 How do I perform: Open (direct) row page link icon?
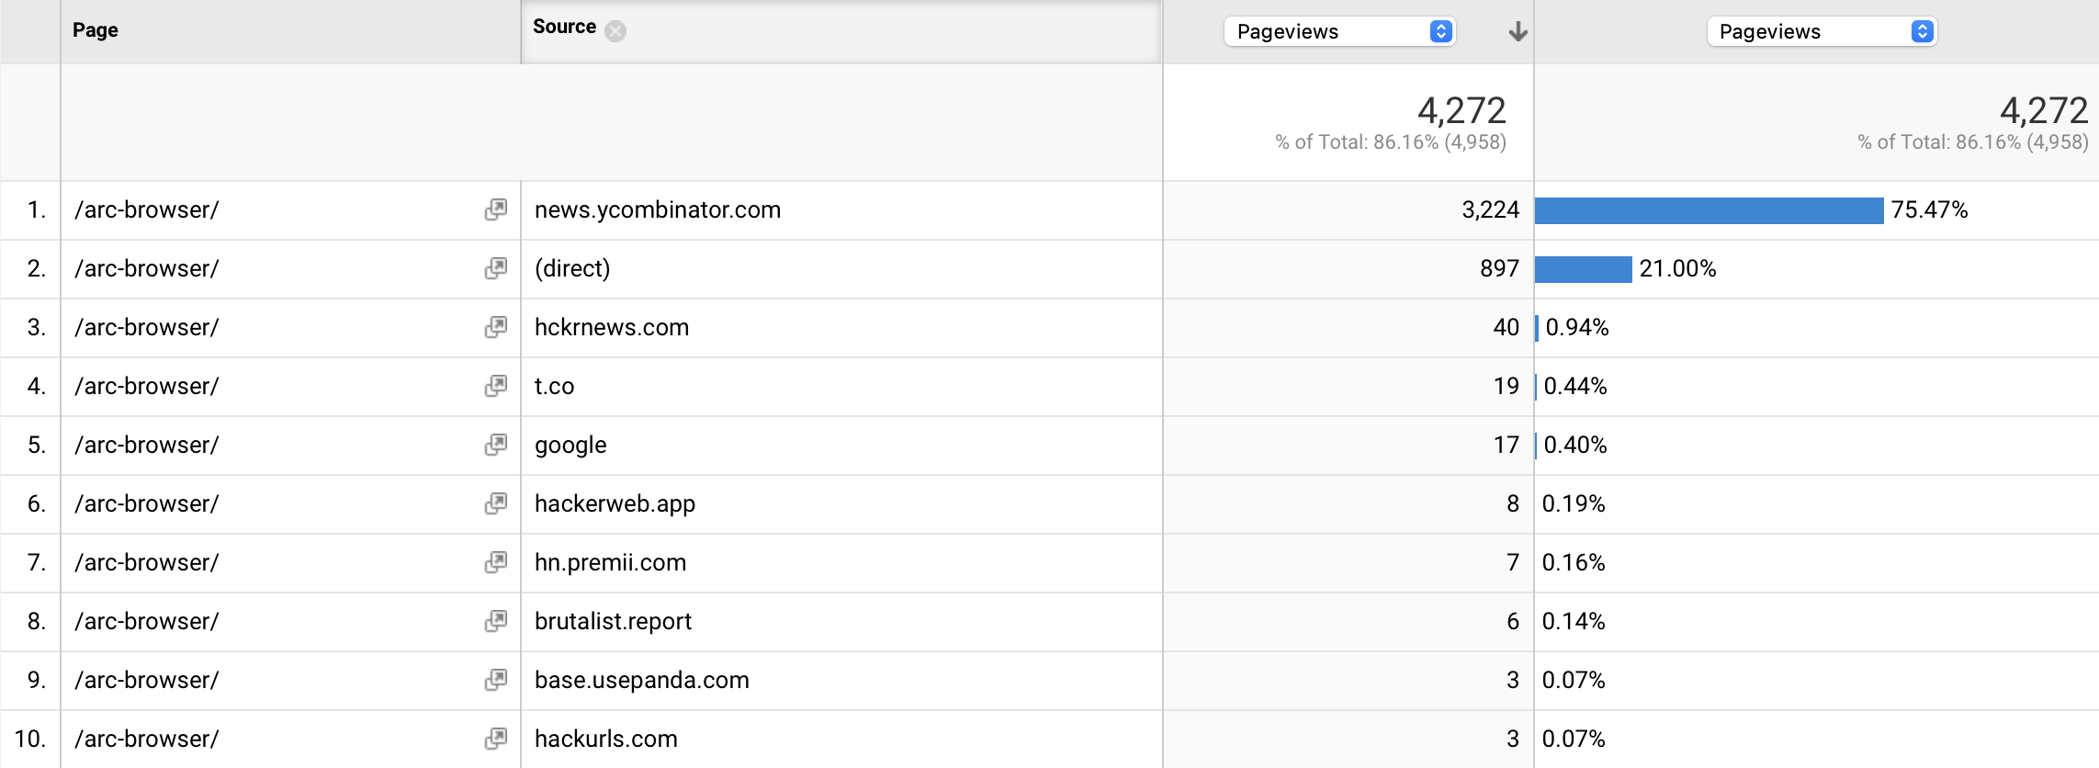coord(496,268)
